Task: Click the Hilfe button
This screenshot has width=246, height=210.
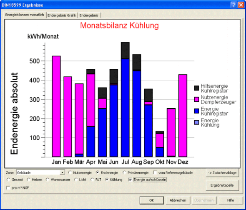Action: click(231, 200)
